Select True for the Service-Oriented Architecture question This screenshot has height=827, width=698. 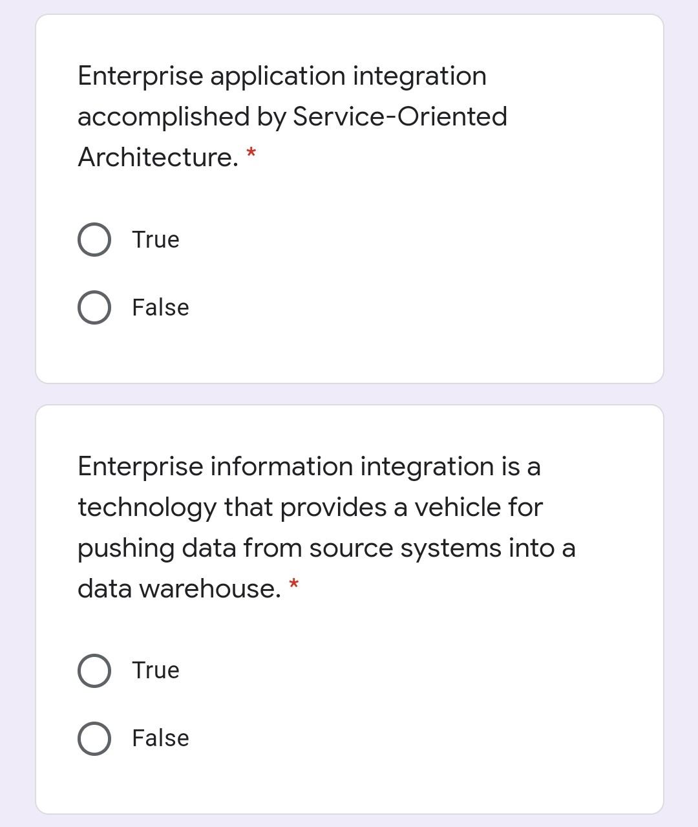click(94, 240)
